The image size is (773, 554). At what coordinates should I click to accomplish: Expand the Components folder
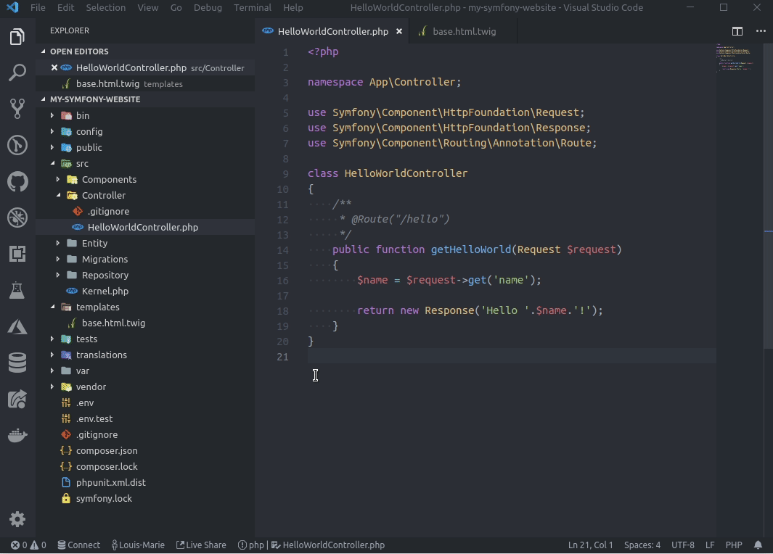point(57,179)
